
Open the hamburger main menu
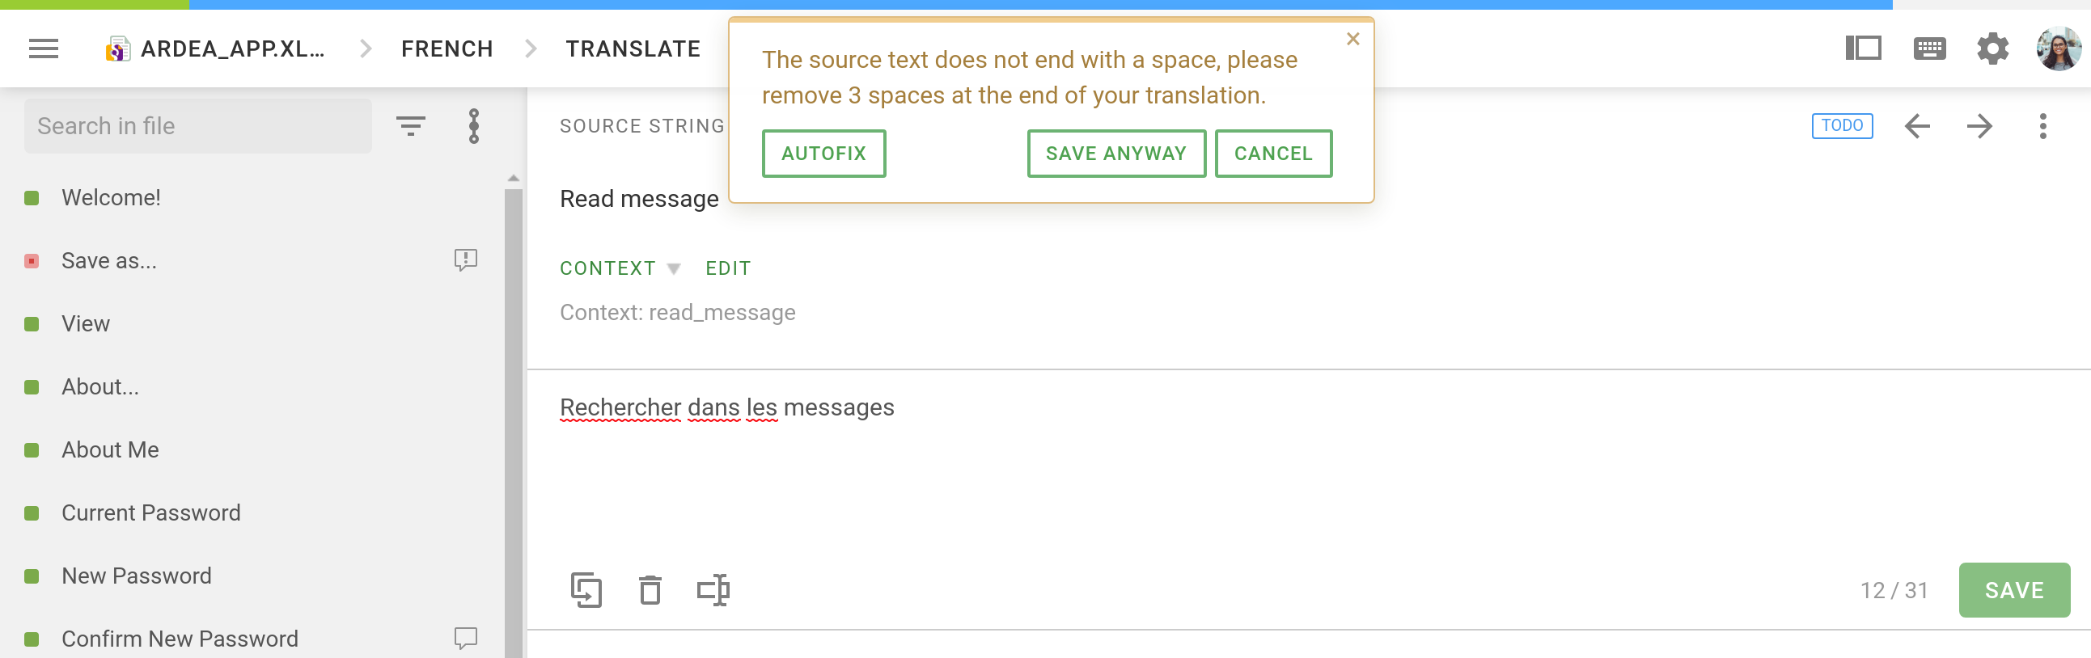[44, 49]
